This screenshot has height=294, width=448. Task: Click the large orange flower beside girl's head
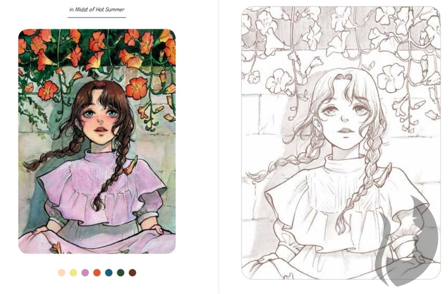(x=136, y=88)
